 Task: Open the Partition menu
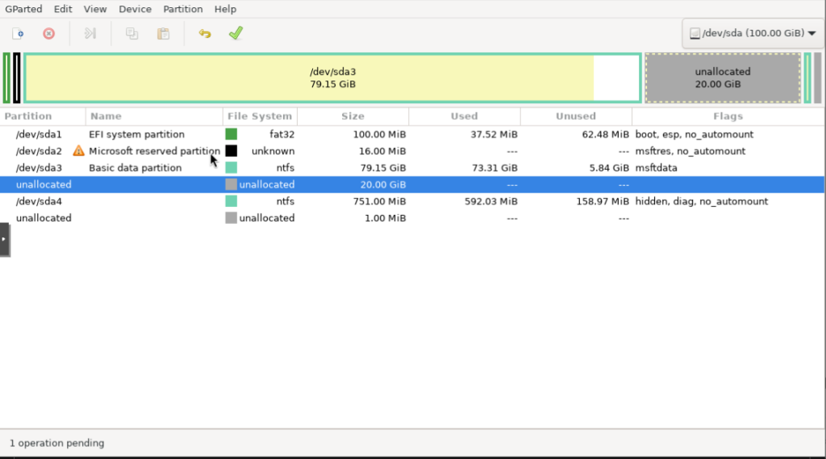point(183,9)
